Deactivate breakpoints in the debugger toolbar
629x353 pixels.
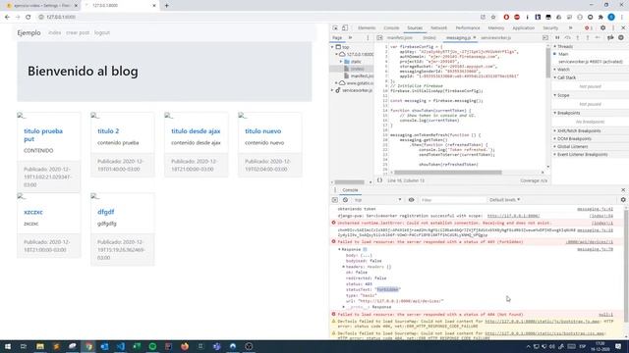pyautogui.click(x=610, y=37)
